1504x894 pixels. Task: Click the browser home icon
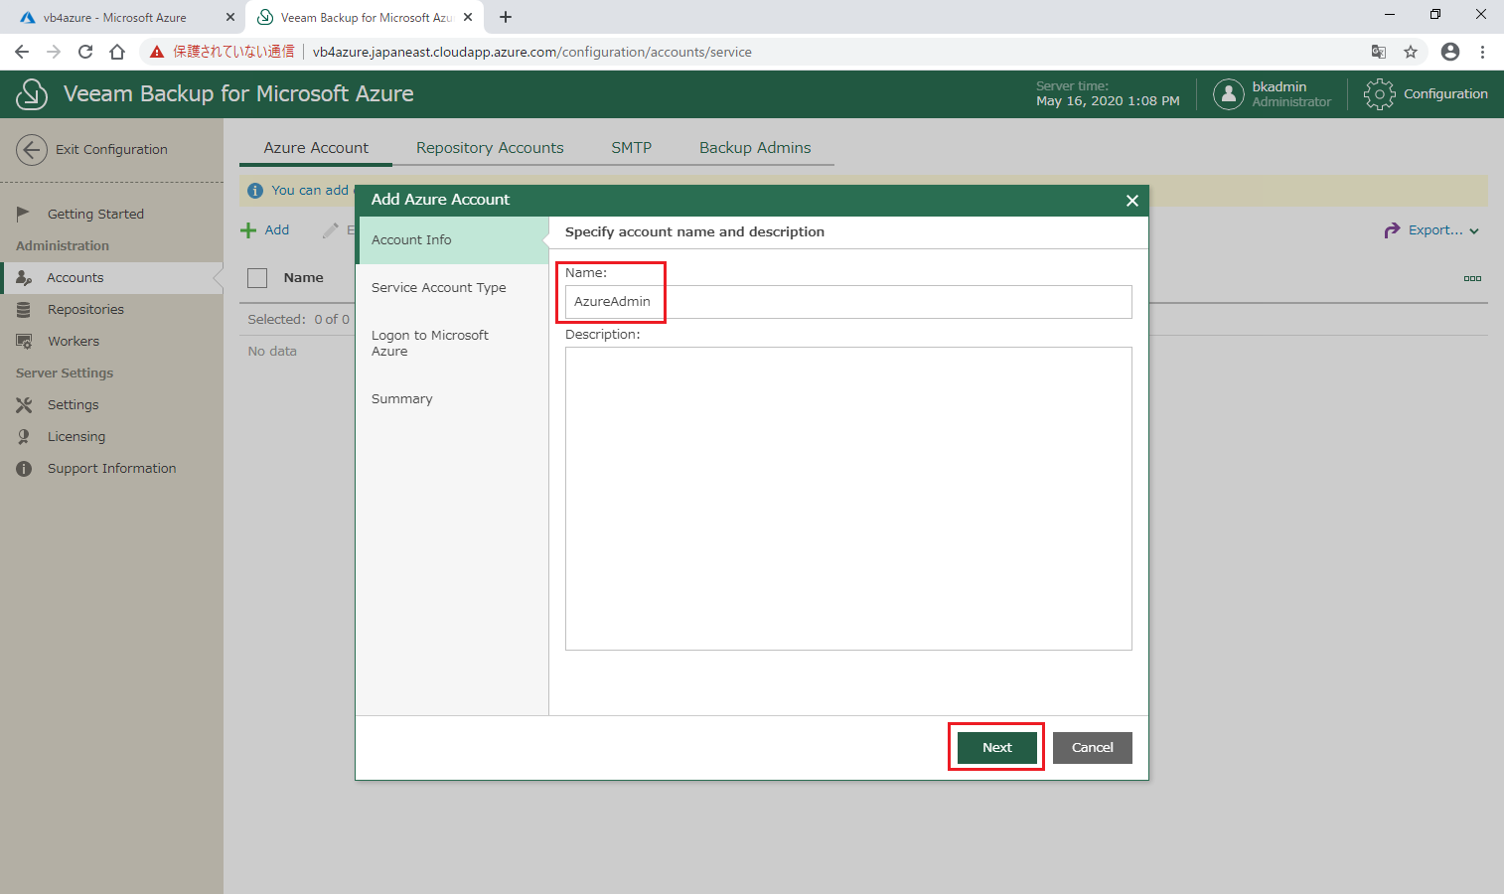pyautogui.click(x=117, y=52)
